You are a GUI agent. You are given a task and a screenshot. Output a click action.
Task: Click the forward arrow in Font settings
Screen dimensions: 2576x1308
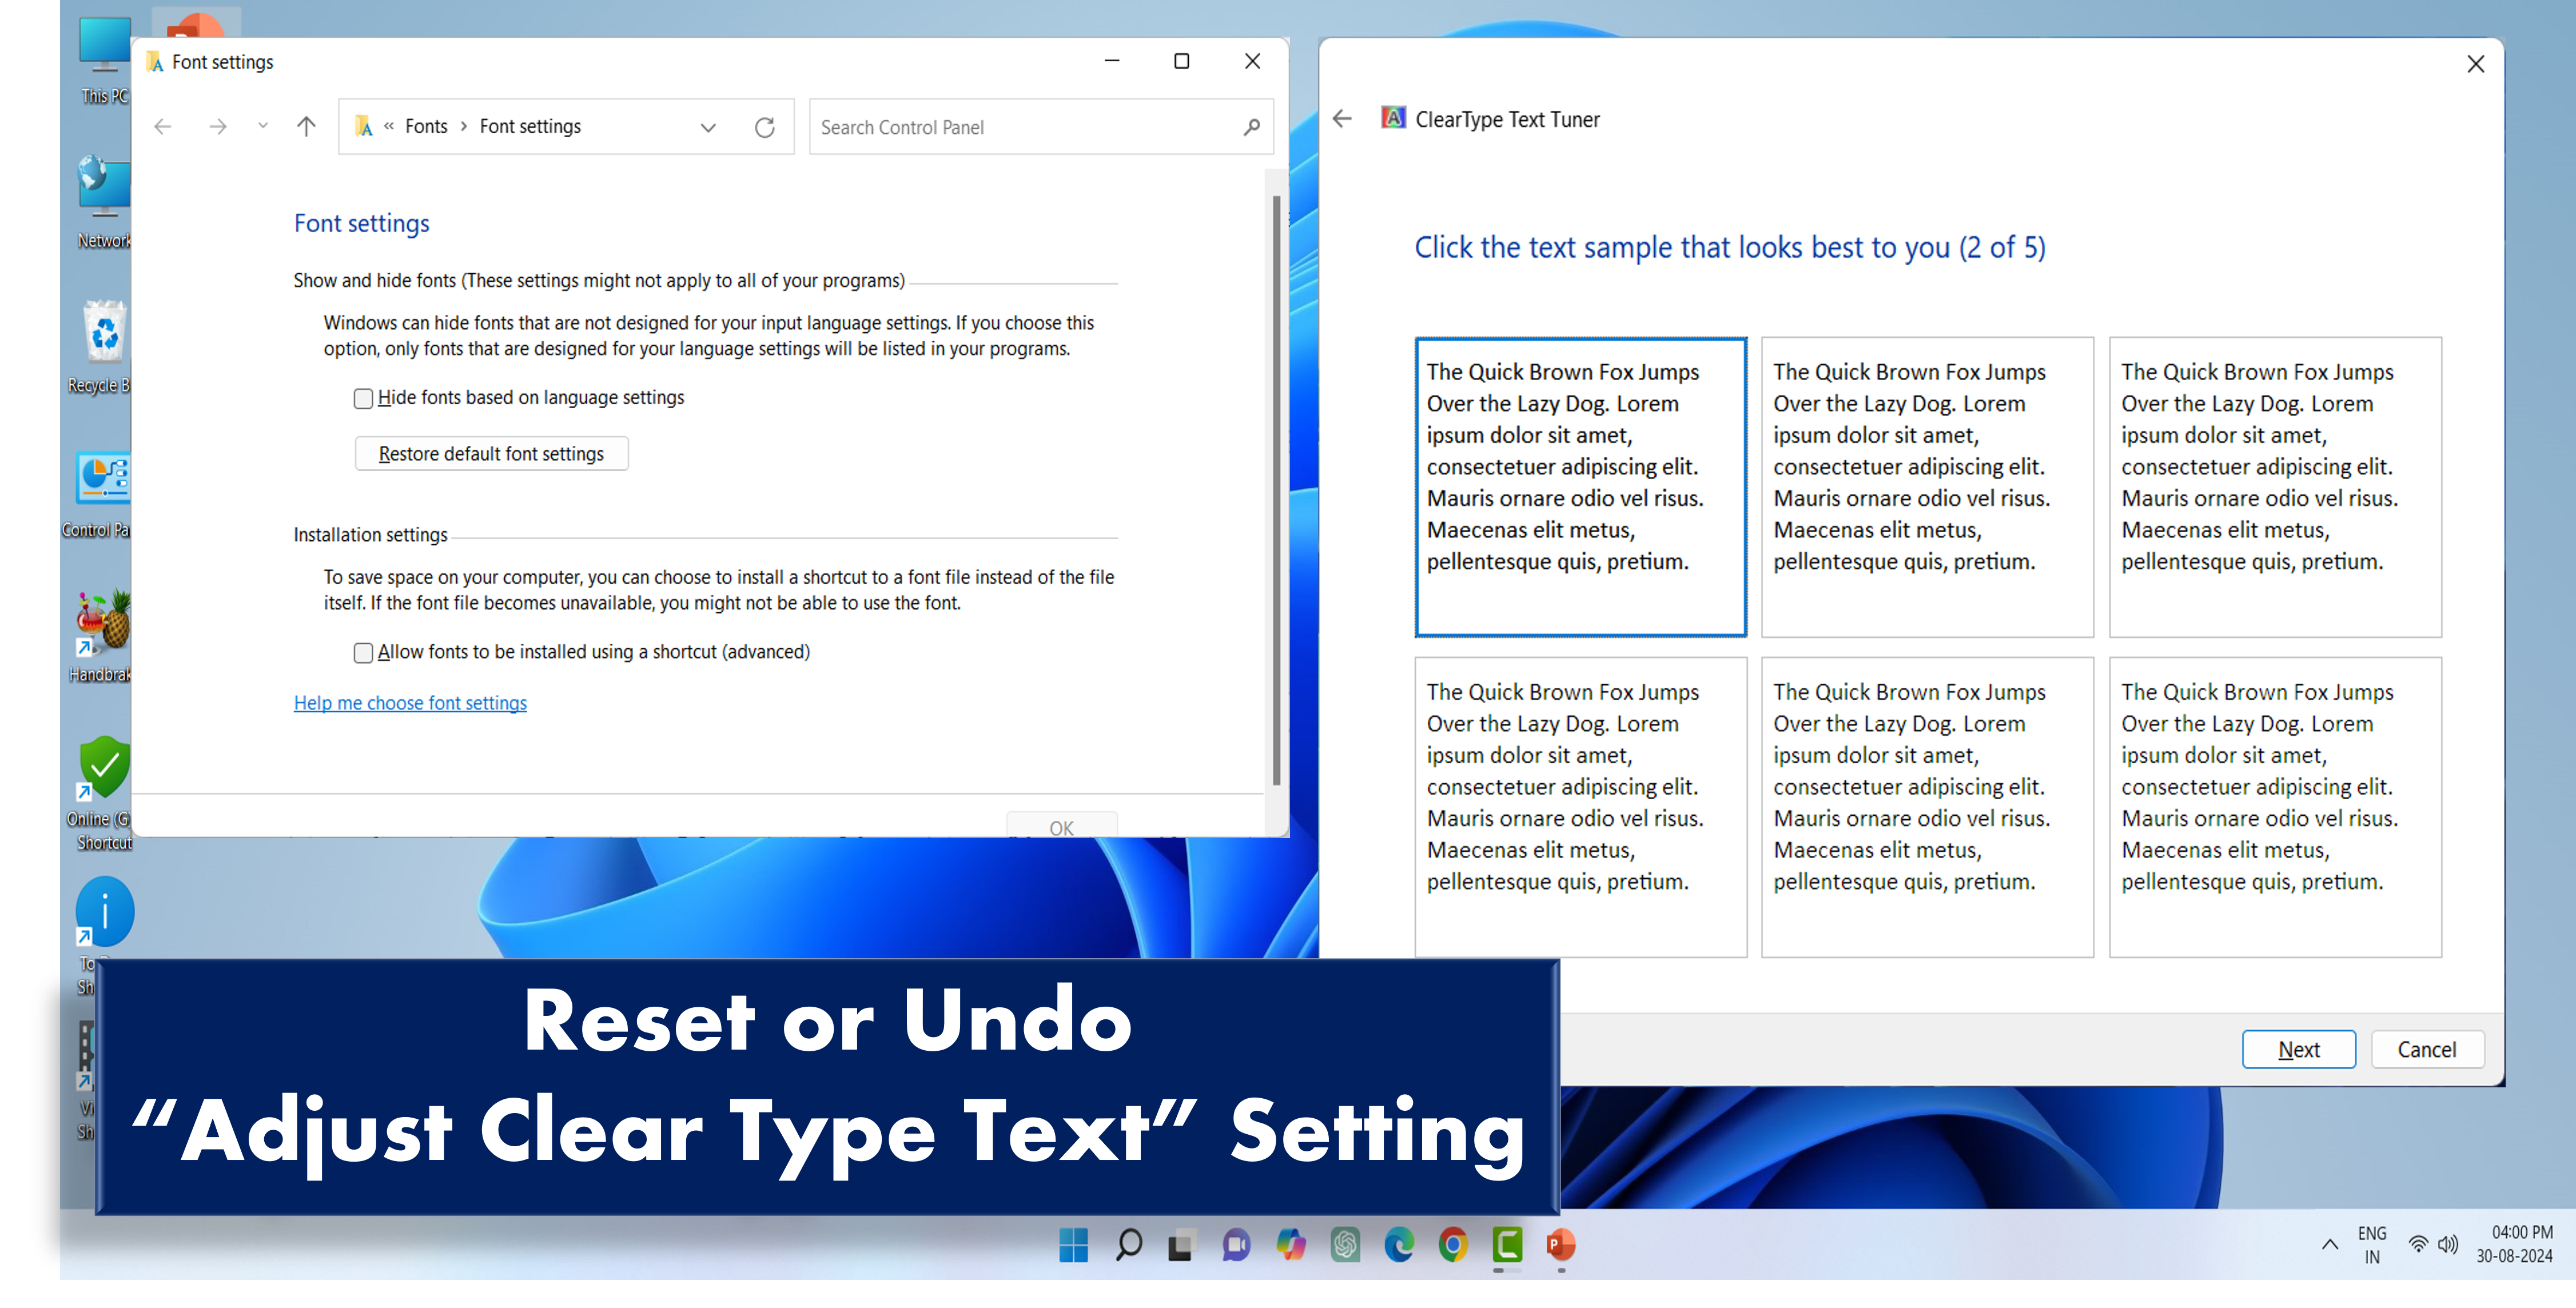point(218,127)
